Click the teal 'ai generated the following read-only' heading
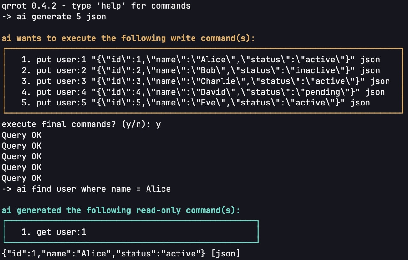Viewport: 408px width, 260px height. [121, 210]
